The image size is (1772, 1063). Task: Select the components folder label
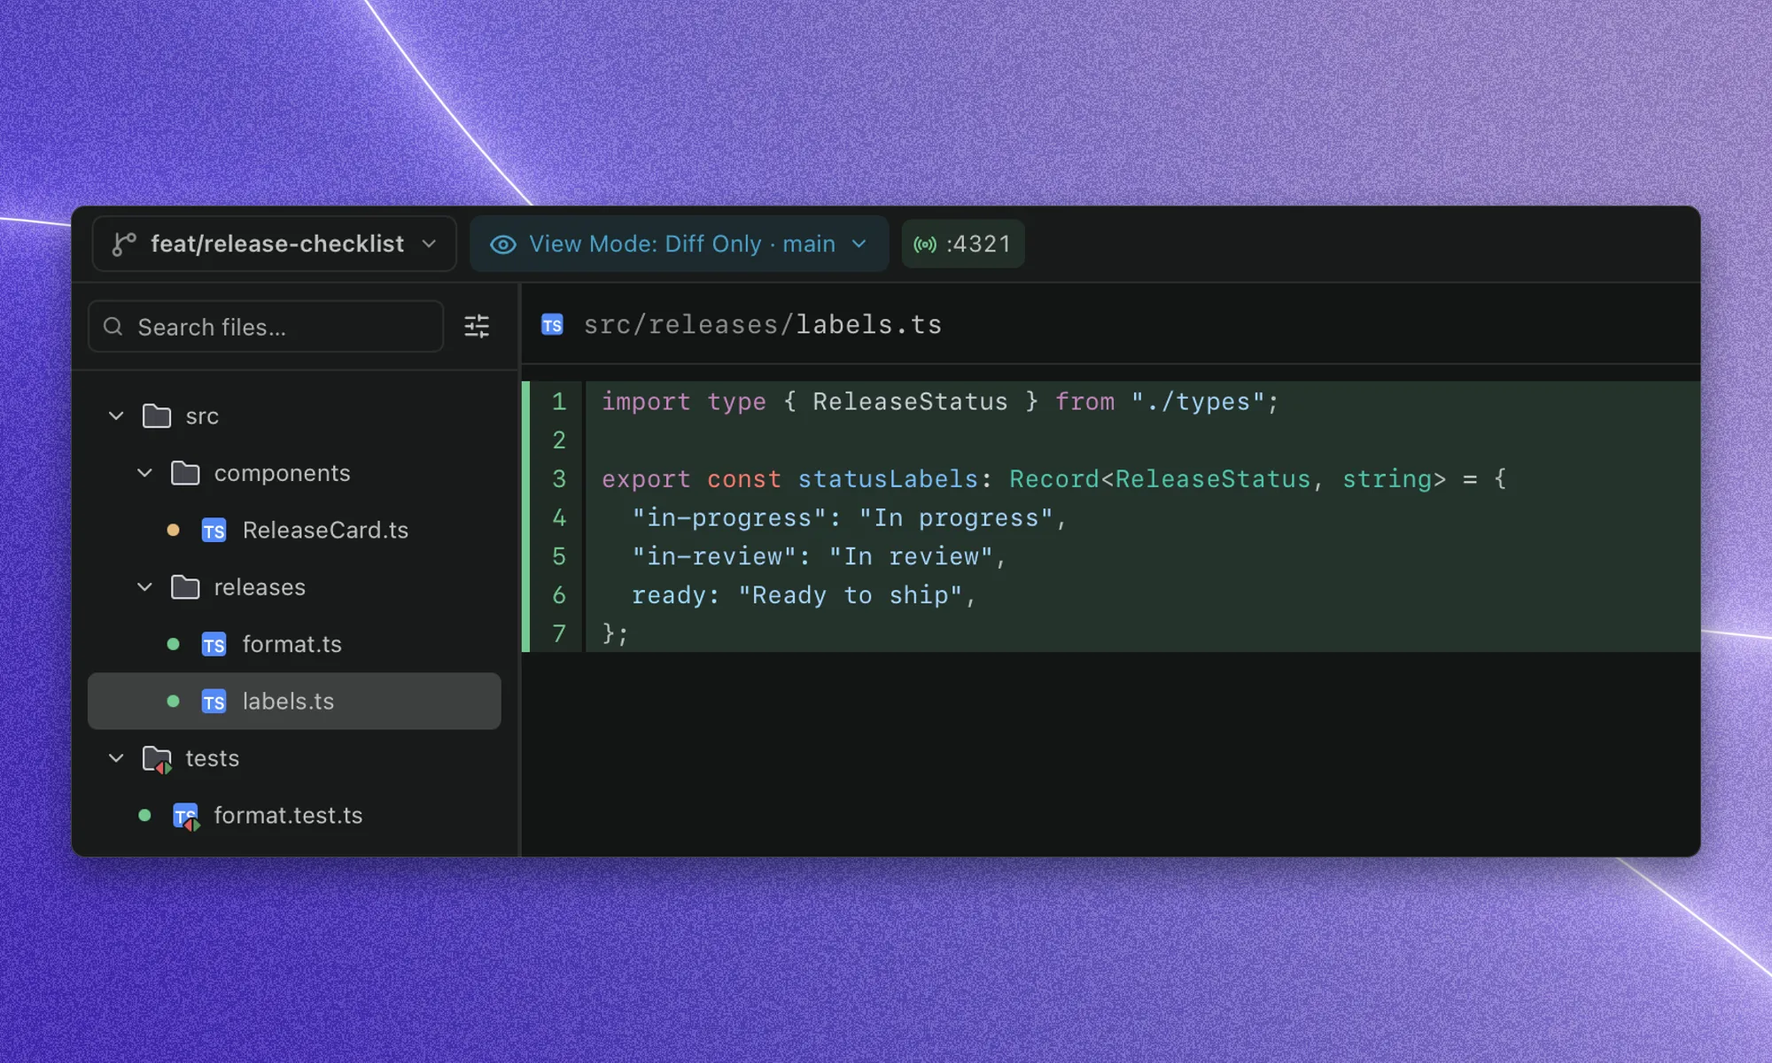[x=282, y=473]
